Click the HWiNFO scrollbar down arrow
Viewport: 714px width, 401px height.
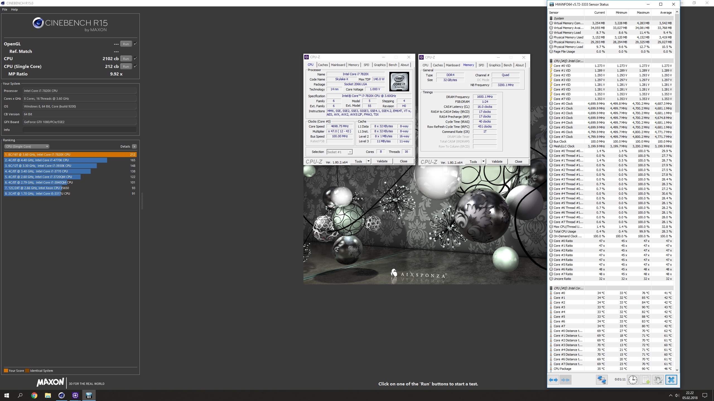[x=677, y=370]
